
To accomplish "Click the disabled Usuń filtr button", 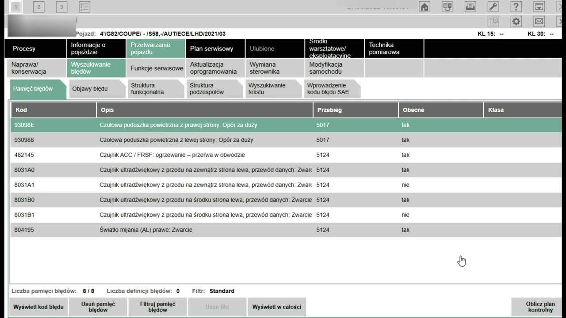I will (217, 307).
